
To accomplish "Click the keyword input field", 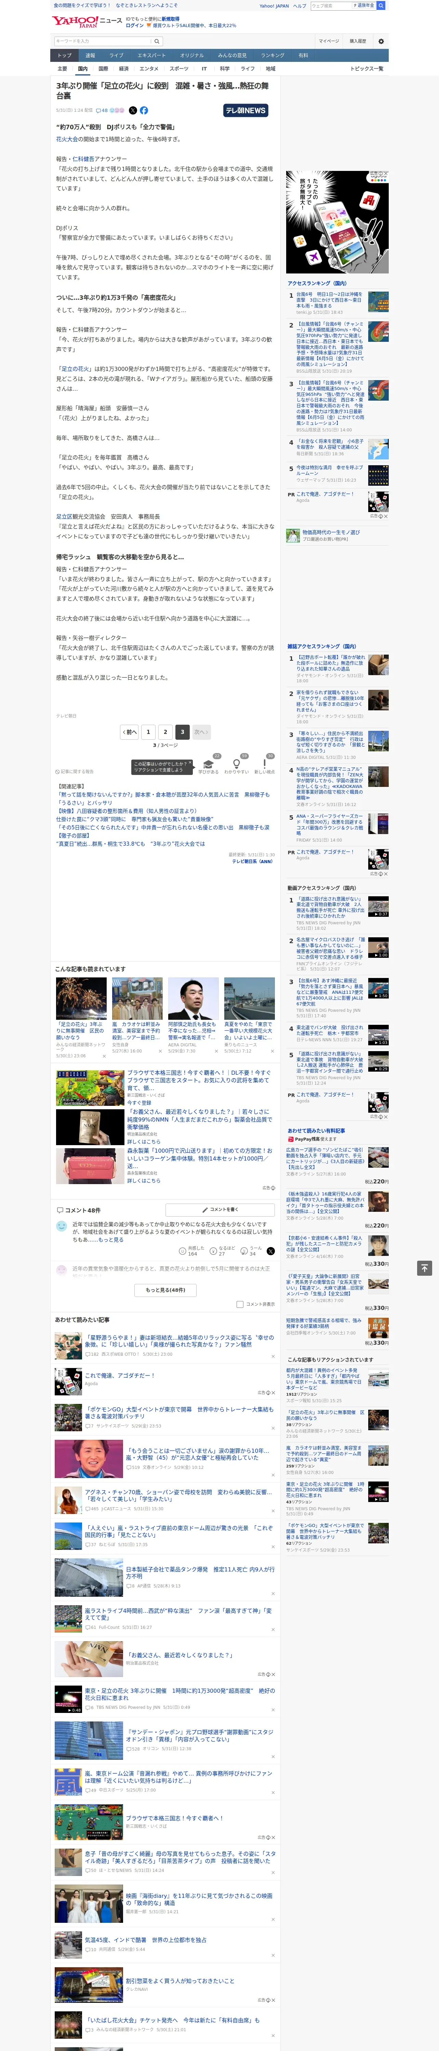I will pyautogui.click(x=103, y=41).
